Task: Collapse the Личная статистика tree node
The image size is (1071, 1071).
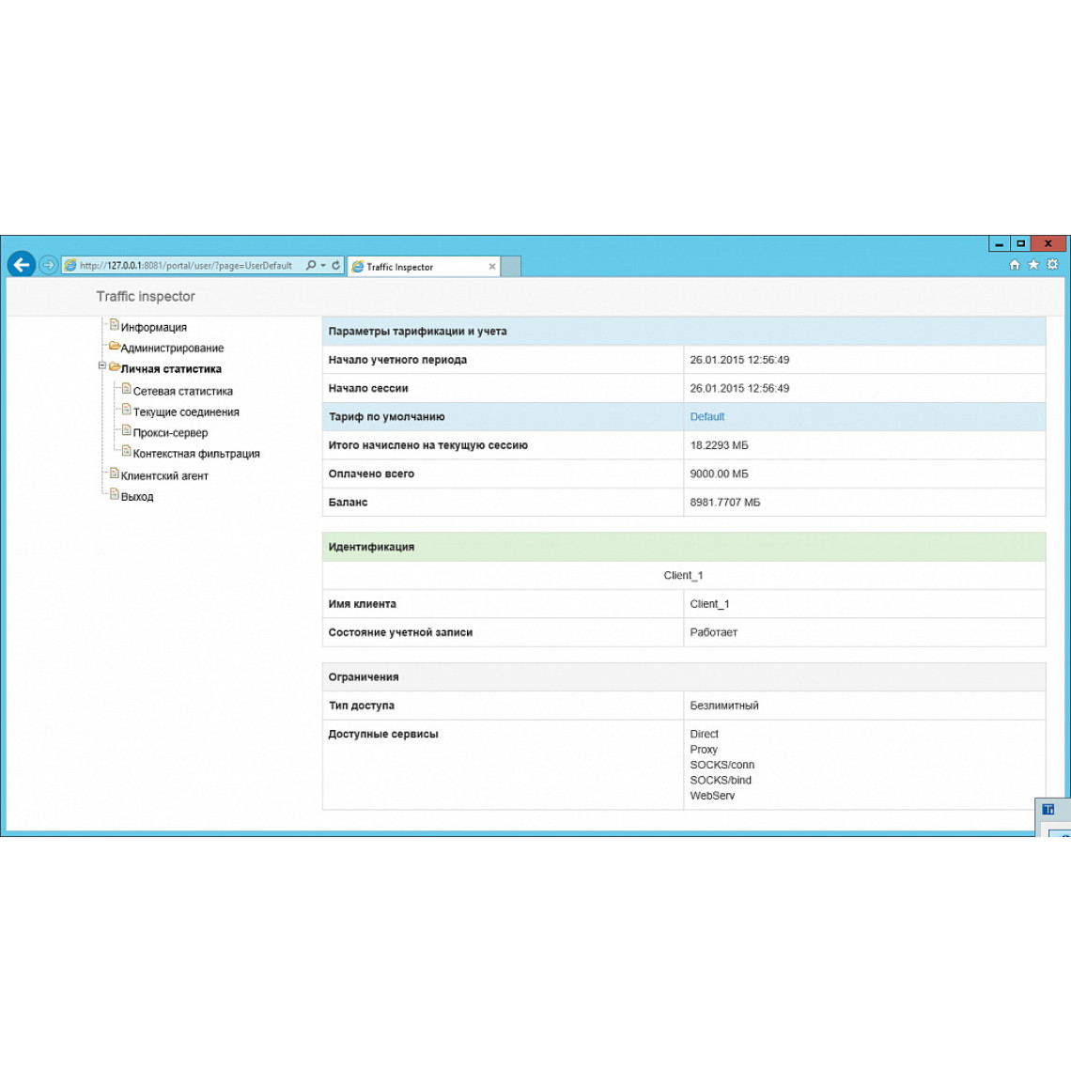Action: (101, 366)
